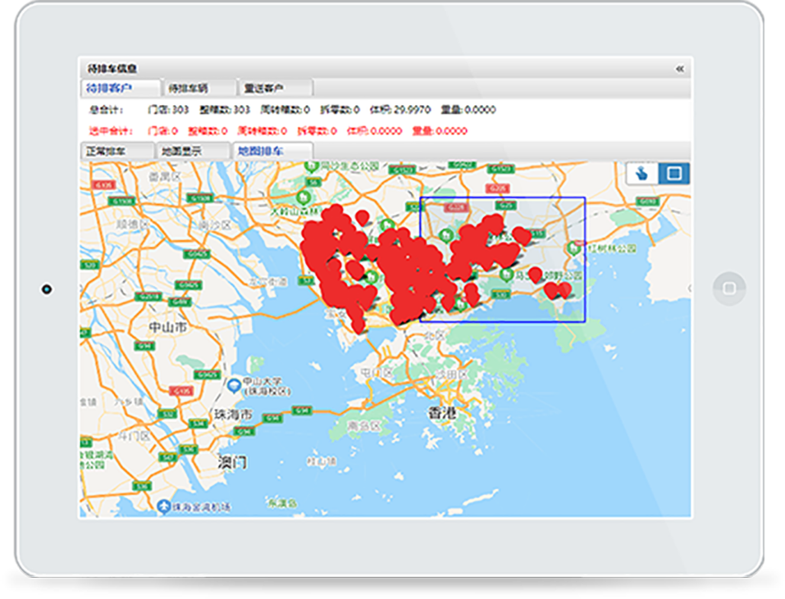This screenshot has height=599, width=785.
Task: Click the 中山大学 blue location pin
Action: tap(233, 385)
